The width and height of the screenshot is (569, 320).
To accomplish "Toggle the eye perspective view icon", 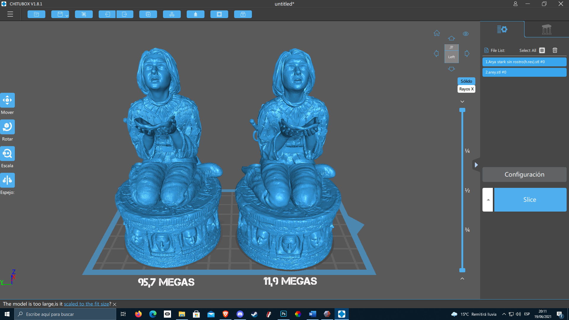I will (x=466, y=34).
